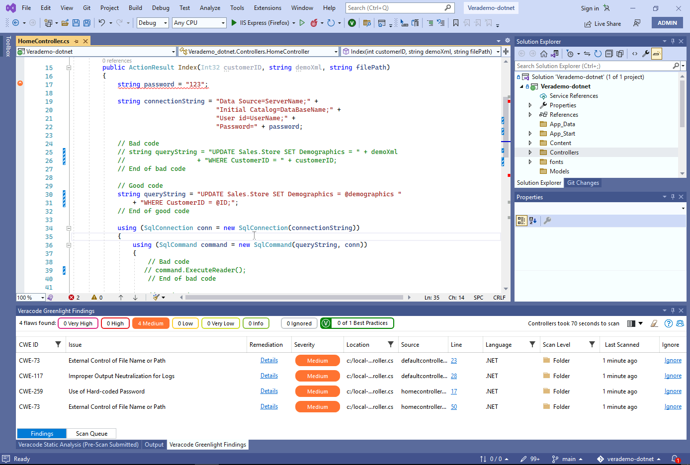Screen dimensions: 690x465
Task: Toggle the 0 High severity filter
Action: tap(115, 323)
